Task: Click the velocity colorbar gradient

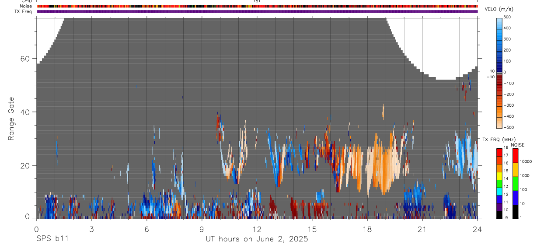Action: 499,73
